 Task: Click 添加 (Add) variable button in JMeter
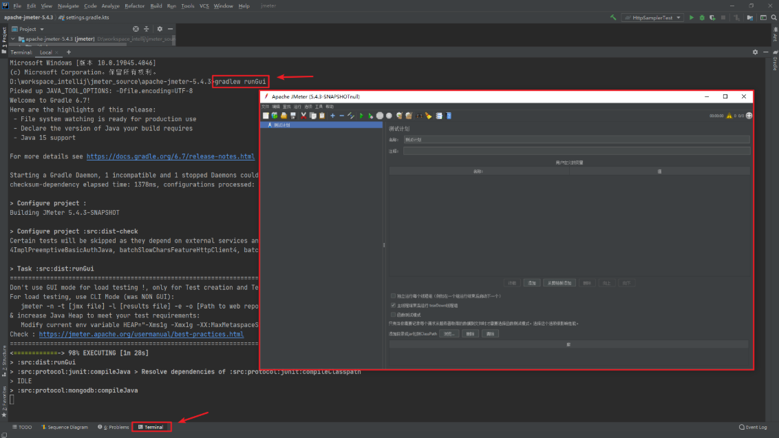[532, 283]
